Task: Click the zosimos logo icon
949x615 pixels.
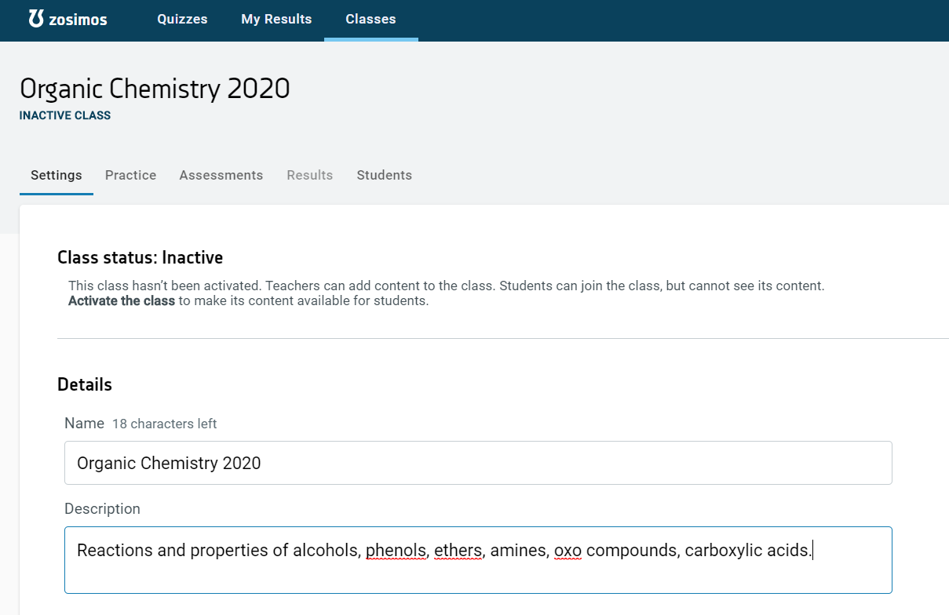Action: point(36,19)
